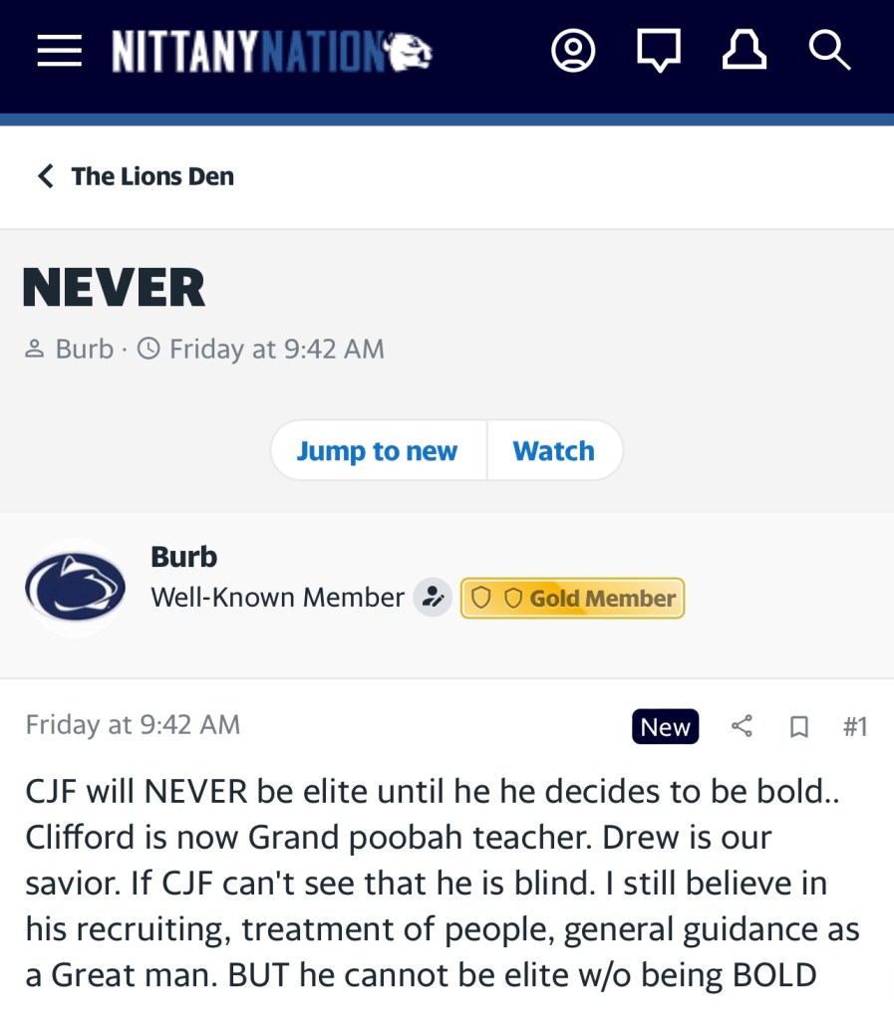Open the Burb username in post header

[x=183, y=557]
